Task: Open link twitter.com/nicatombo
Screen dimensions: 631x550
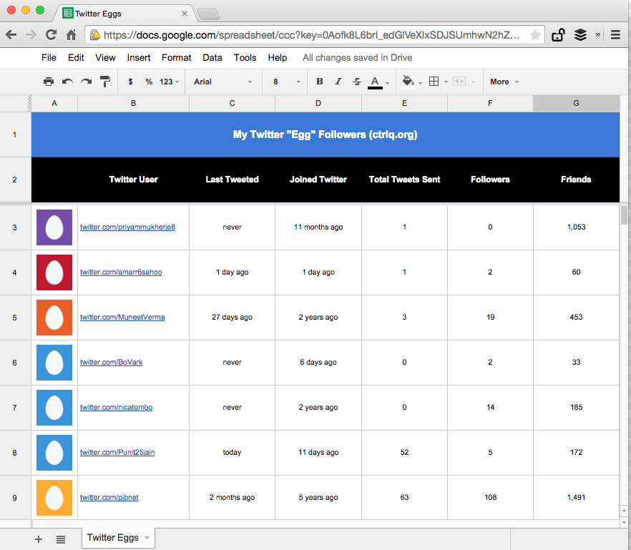Action: coord(116,407)
